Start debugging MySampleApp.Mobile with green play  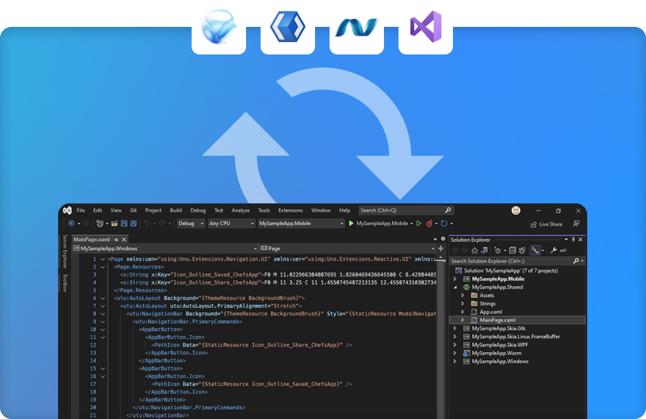pyautogui.click(x=351, y=224)
